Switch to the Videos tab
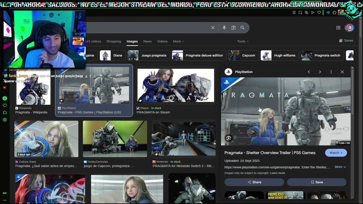This screenshot has height=204, width=363. click(162, 41)
